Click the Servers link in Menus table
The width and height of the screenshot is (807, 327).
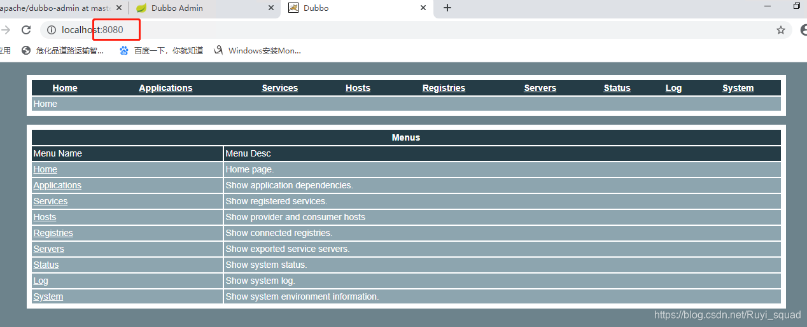[x=48, y=249]
